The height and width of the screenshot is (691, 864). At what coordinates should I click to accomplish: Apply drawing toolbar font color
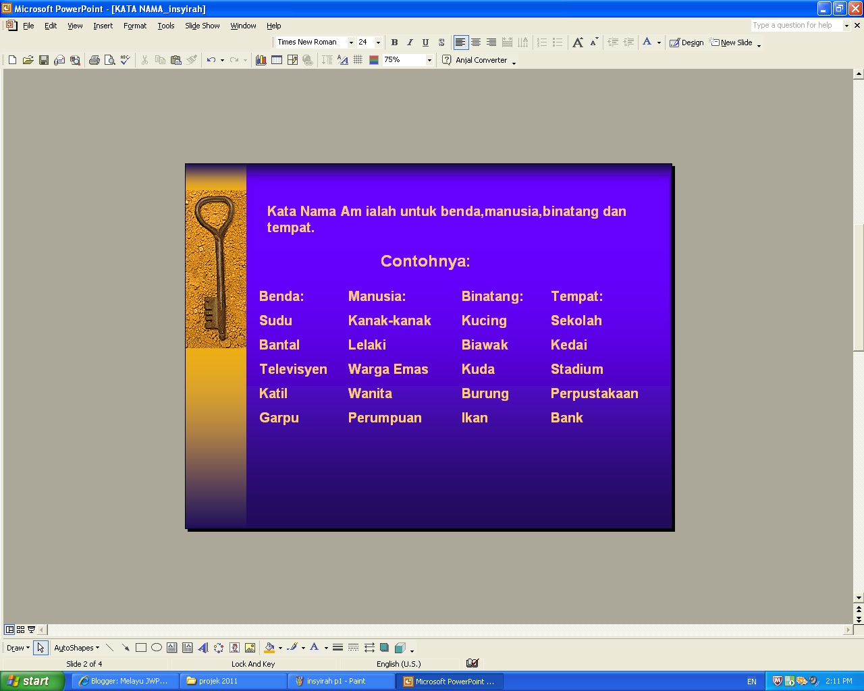click(x=315, y=648)
